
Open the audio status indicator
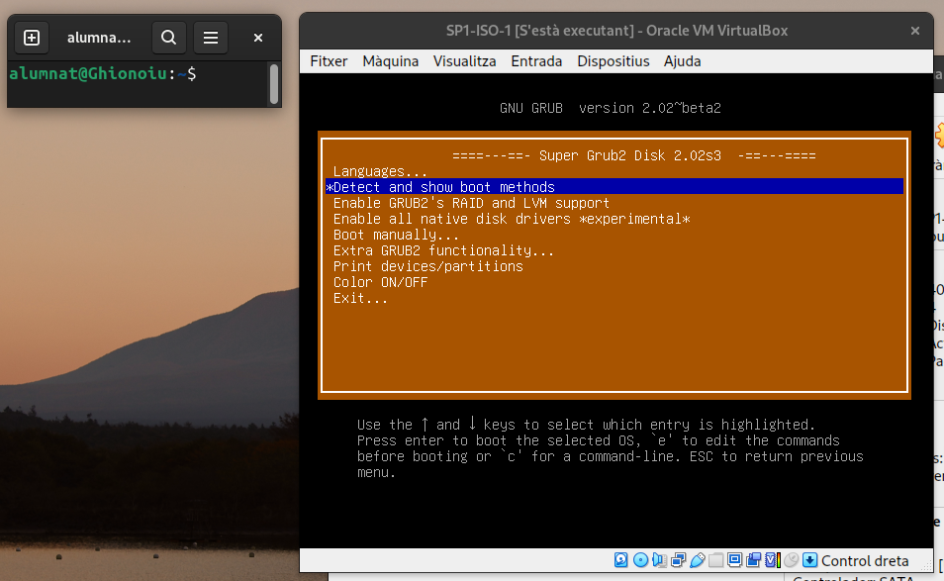click(x=659, y=560)
